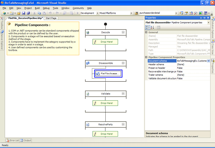Viewport: 215px width, 148px height.
Task: Open the Development configuration dropdown
Action: (98, 13)
